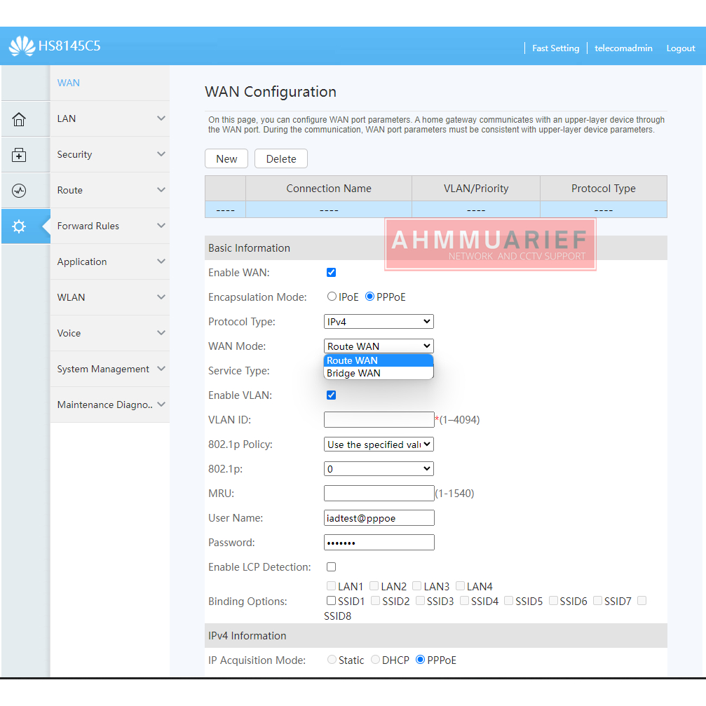Open the Fast Setting link
Image resolution: width=706 pixels, height=706 pixels.
point(555,48)
